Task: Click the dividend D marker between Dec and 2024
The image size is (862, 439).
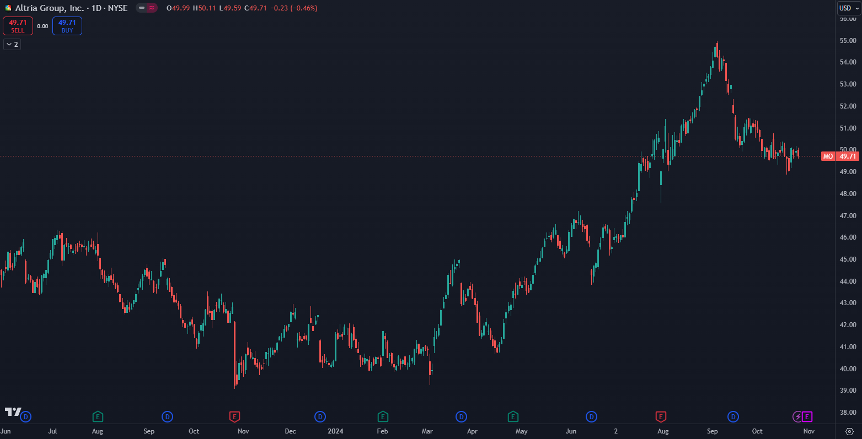Action: click(320, 416)
